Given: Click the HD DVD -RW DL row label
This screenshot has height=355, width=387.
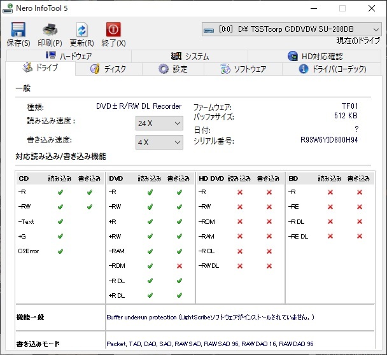Looking at the screenshot, I should click(209, 266).
